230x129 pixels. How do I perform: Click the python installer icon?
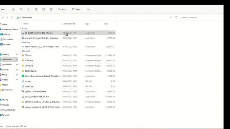tap(23, 91)
